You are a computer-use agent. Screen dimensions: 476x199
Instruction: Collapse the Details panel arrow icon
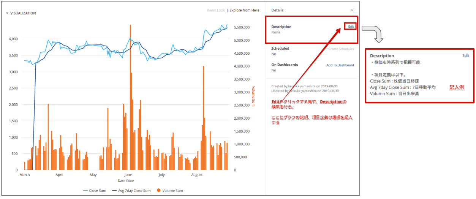coord(352,10)
